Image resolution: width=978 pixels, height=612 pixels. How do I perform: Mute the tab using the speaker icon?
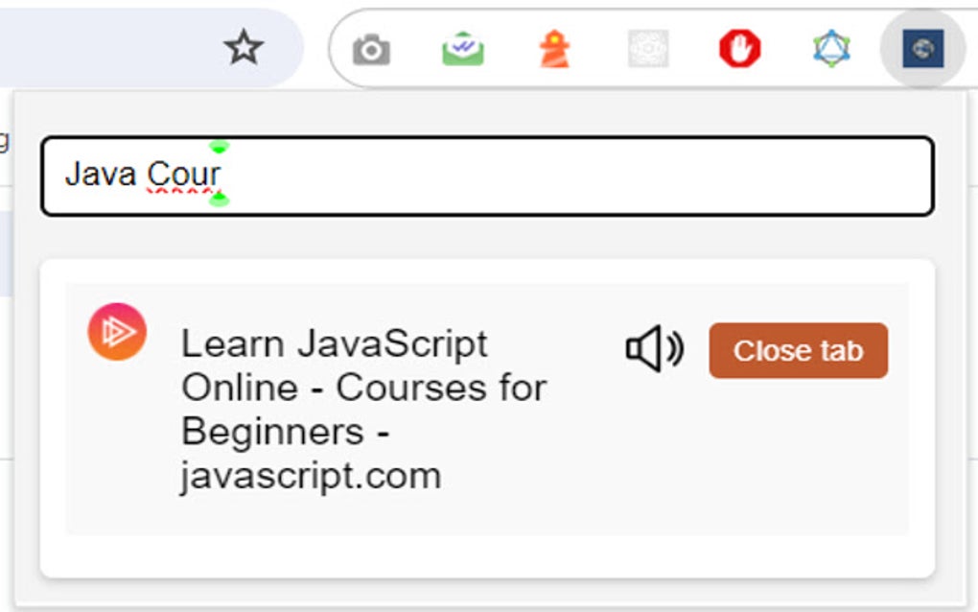tap(654, 351)
